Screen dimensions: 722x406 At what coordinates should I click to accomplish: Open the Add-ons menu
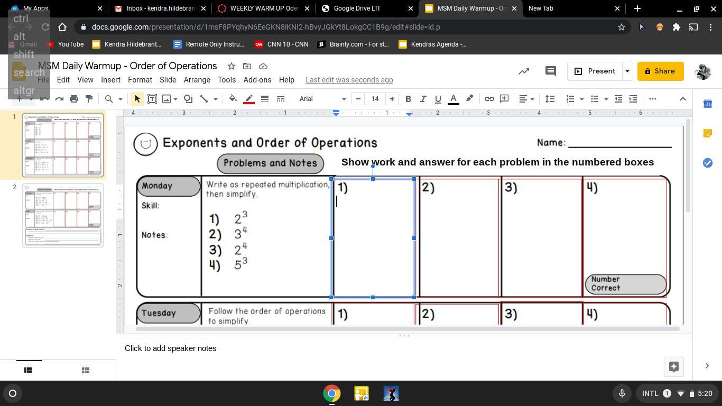[x=257, y=80]
